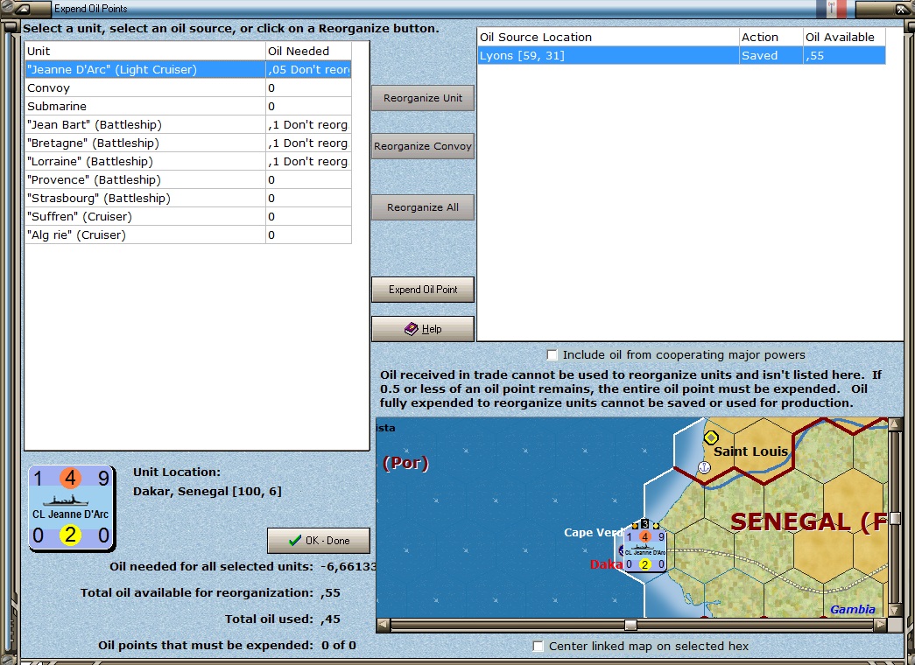Click the Saint Louis city symbol on map
915x665 pixels.
[x=711, y=437]
